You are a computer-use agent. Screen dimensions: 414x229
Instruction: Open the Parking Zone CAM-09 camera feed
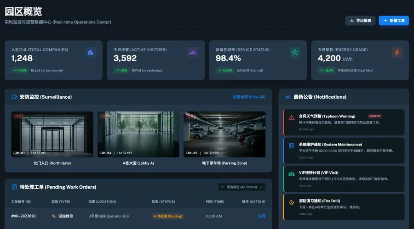pos(224,134)
